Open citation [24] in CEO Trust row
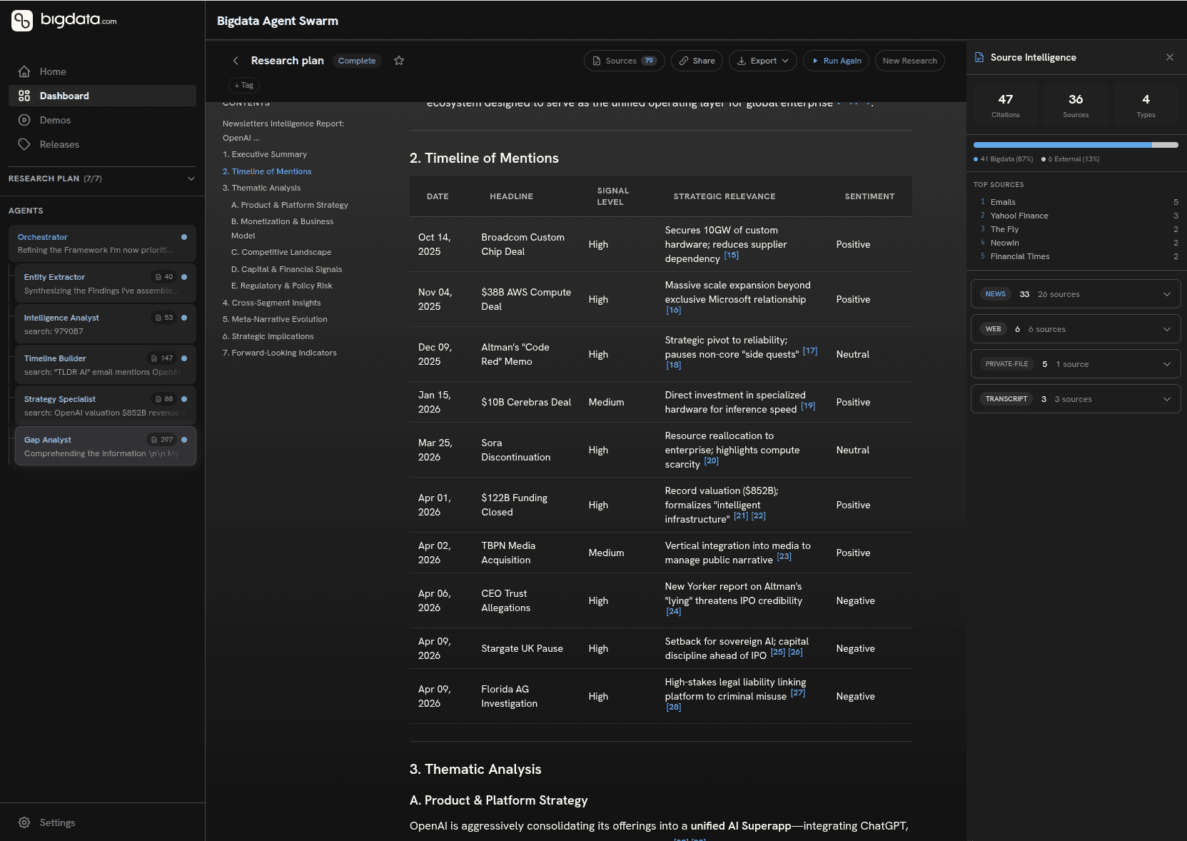Image resolution: width=1187 pixels, height=841 pixels. [673, 611]
